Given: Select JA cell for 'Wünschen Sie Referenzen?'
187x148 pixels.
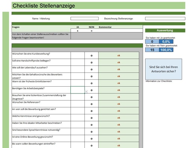Looking at the screenshot, I should pyautogui.click(x=78, y=104).
